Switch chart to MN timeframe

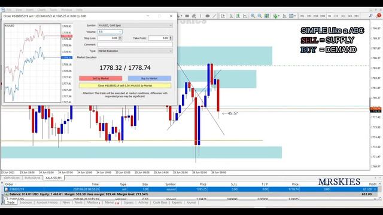pos(357,16)
